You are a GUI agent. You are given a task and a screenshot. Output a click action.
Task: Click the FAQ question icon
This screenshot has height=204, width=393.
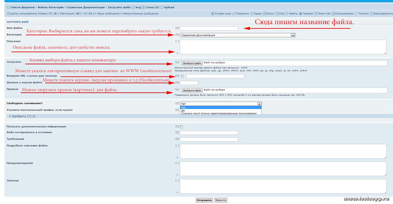click(277, 14)
